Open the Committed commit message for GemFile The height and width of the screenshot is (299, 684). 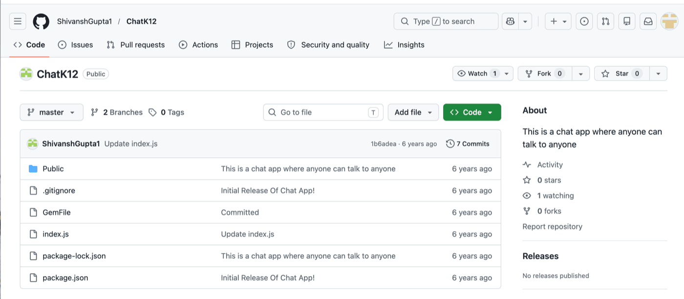pyautogui.click(x=240, y=213)
